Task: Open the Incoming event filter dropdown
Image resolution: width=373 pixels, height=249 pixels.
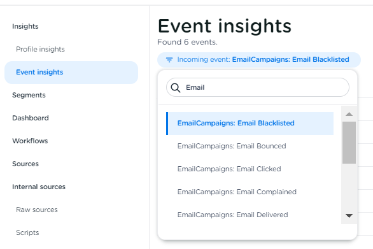Action: click(x=259, y=59)
